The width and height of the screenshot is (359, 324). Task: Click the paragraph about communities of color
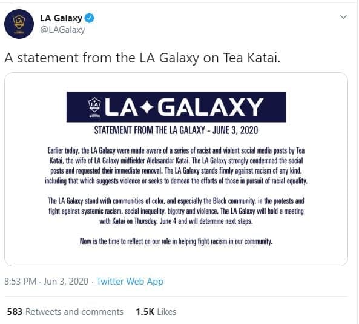(x=176, y=211)
